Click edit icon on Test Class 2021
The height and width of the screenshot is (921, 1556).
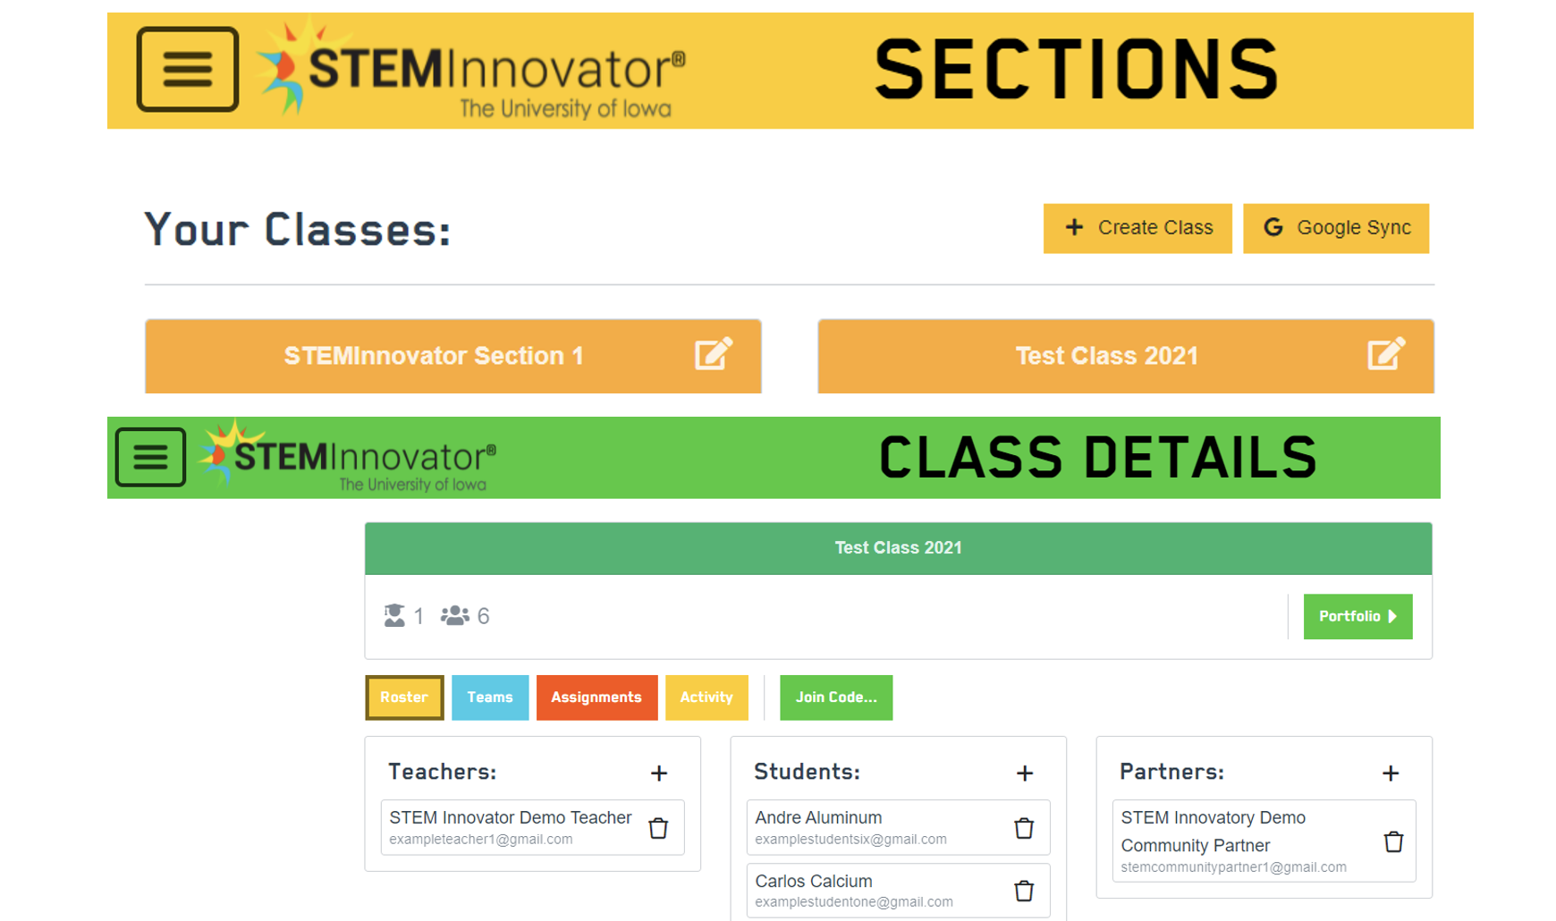(1385, 354)
